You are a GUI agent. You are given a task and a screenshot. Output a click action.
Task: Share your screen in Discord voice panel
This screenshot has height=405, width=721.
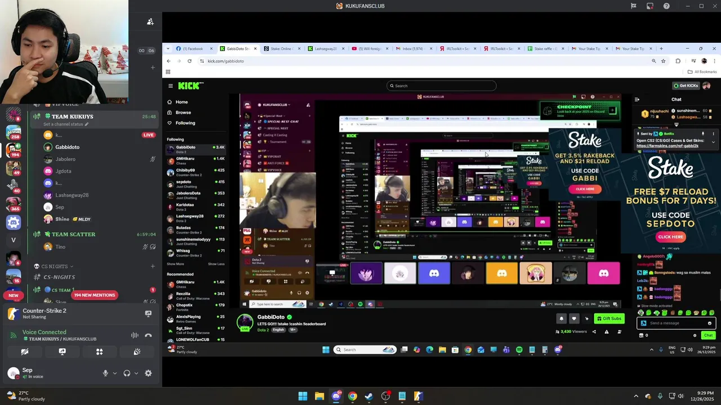(x=62, y=352)
